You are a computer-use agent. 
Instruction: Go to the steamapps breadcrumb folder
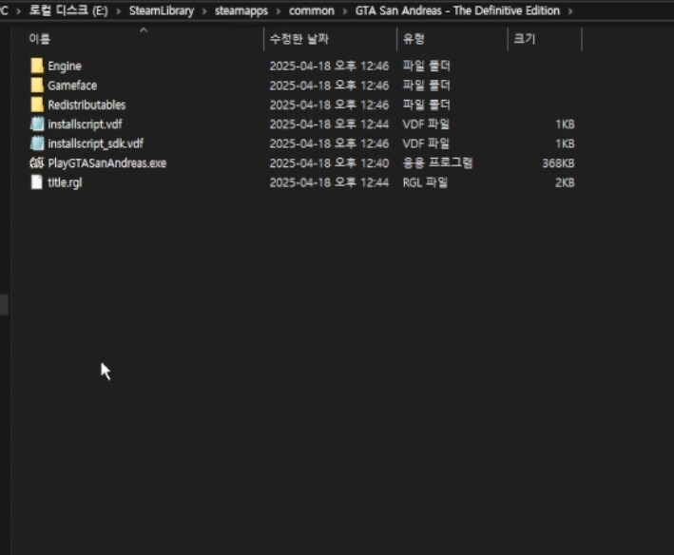(x=241, y=11)
